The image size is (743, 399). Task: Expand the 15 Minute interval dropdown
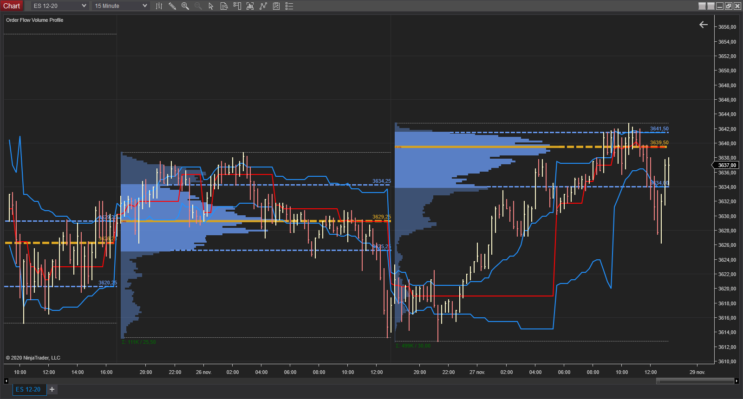(121, 6)
